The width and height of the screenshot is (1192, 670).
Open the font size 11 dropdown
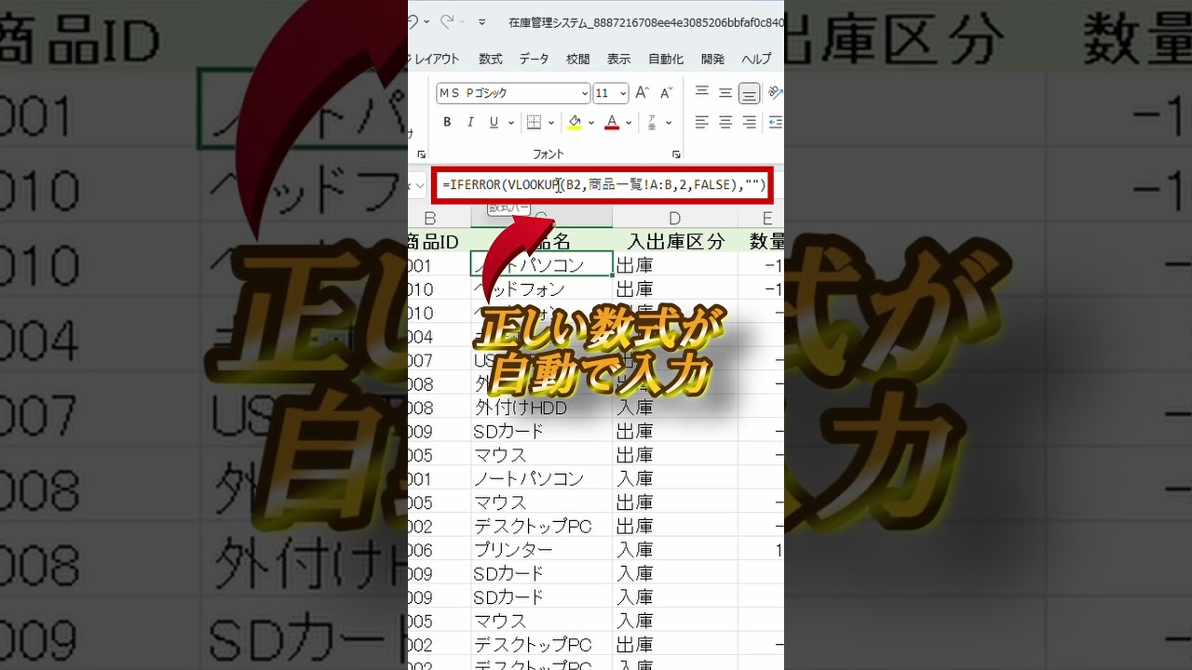click(x=623, y=93)
